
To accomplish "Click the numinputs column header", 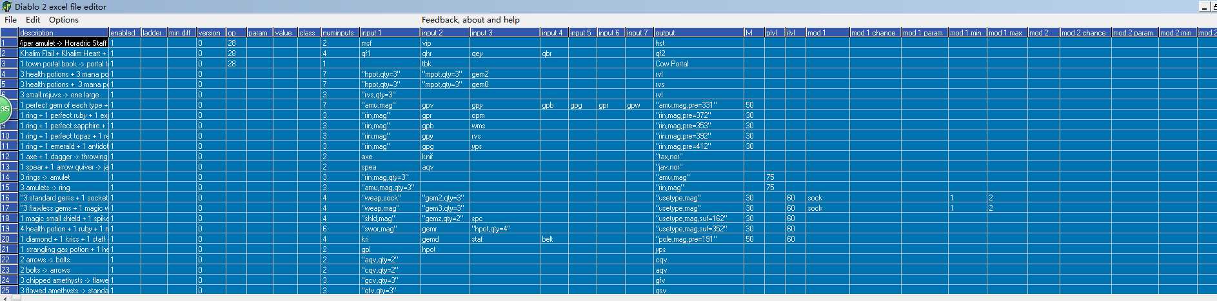I will click(340, 32).
